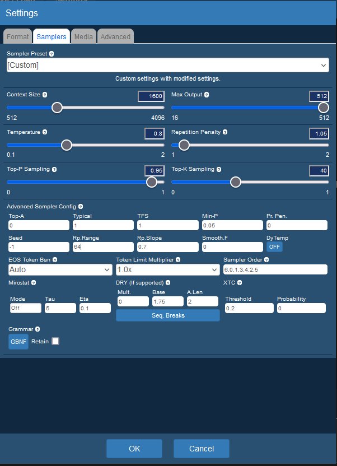
Task: Click help icon beside Advanced Sampler Config
Action: 81,207
